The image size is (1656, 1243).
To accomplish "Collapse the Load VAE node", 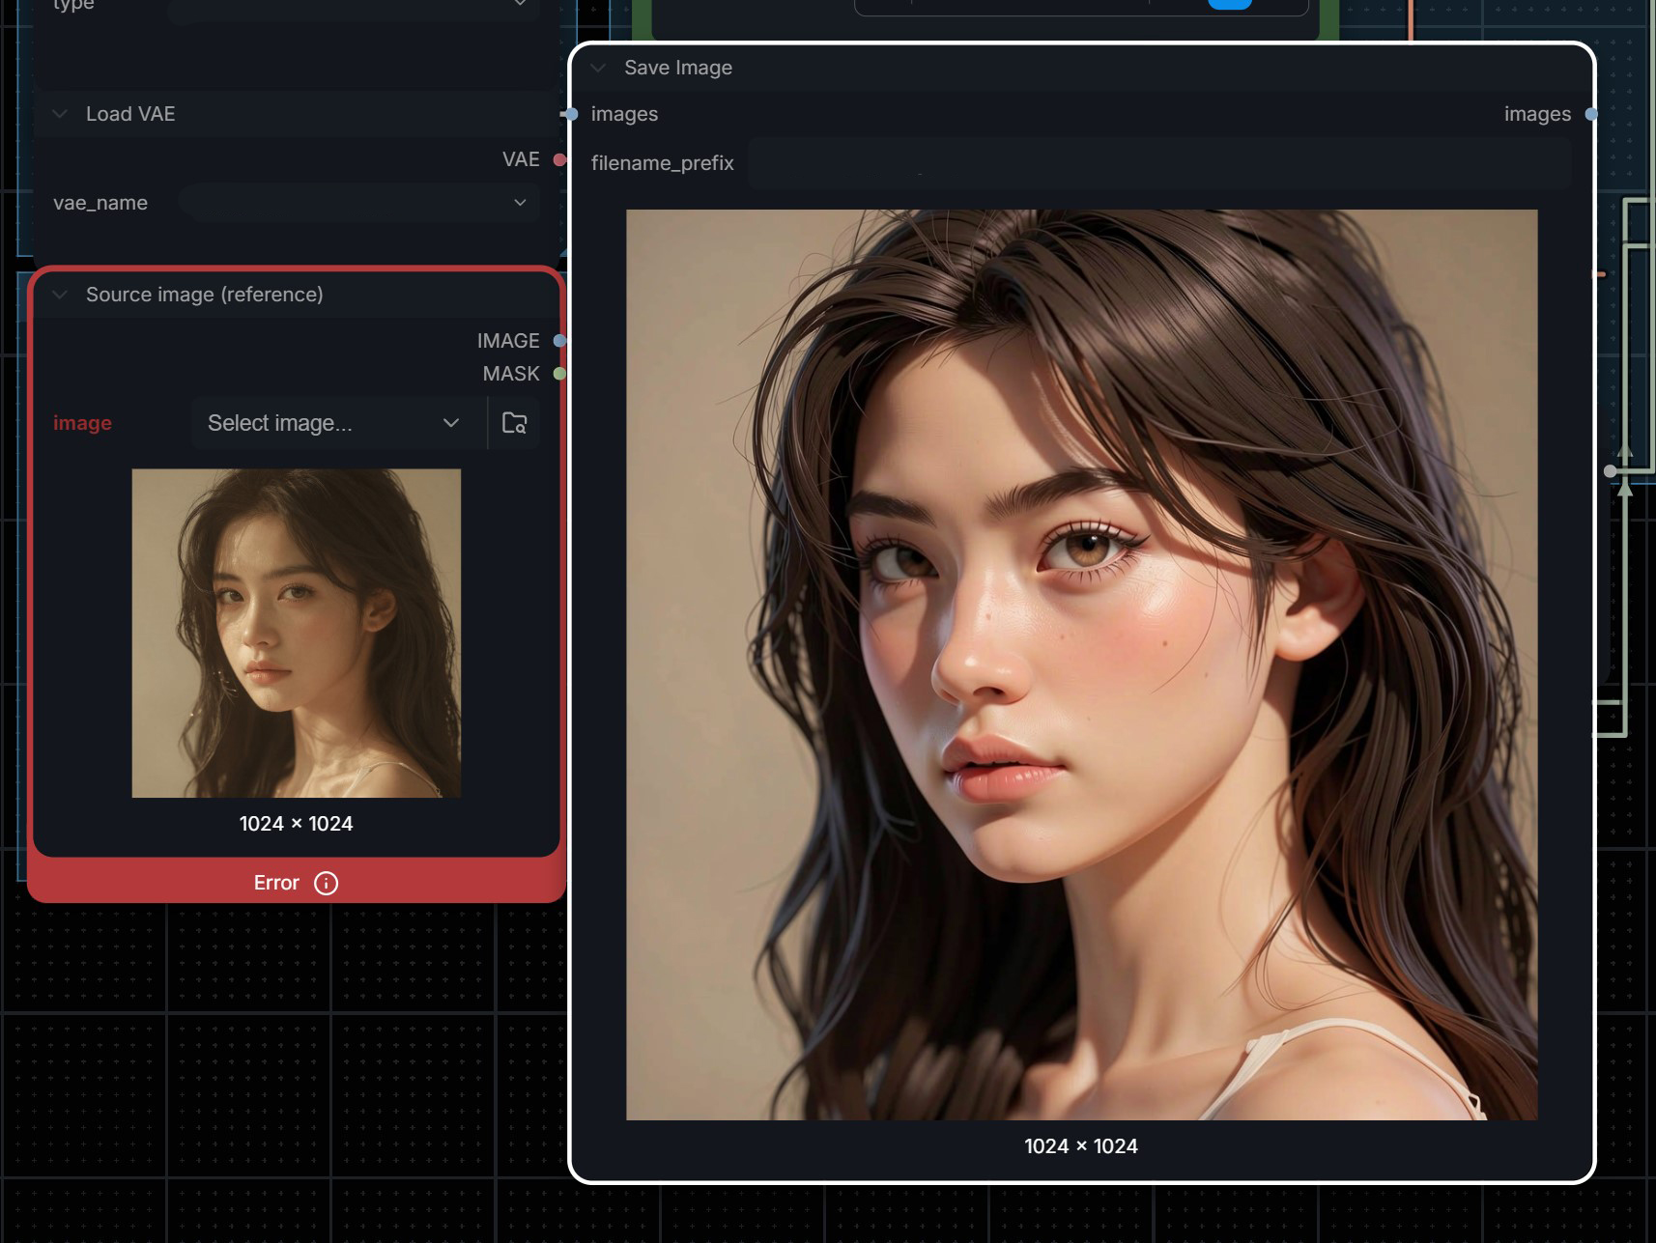I will (x=60, y=114).
